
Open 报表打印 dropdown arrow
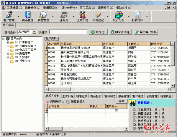click(x=147, y=16)
